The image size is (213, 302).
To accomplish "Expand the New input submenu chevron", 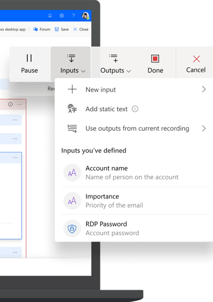I will [x=204, y=90].
